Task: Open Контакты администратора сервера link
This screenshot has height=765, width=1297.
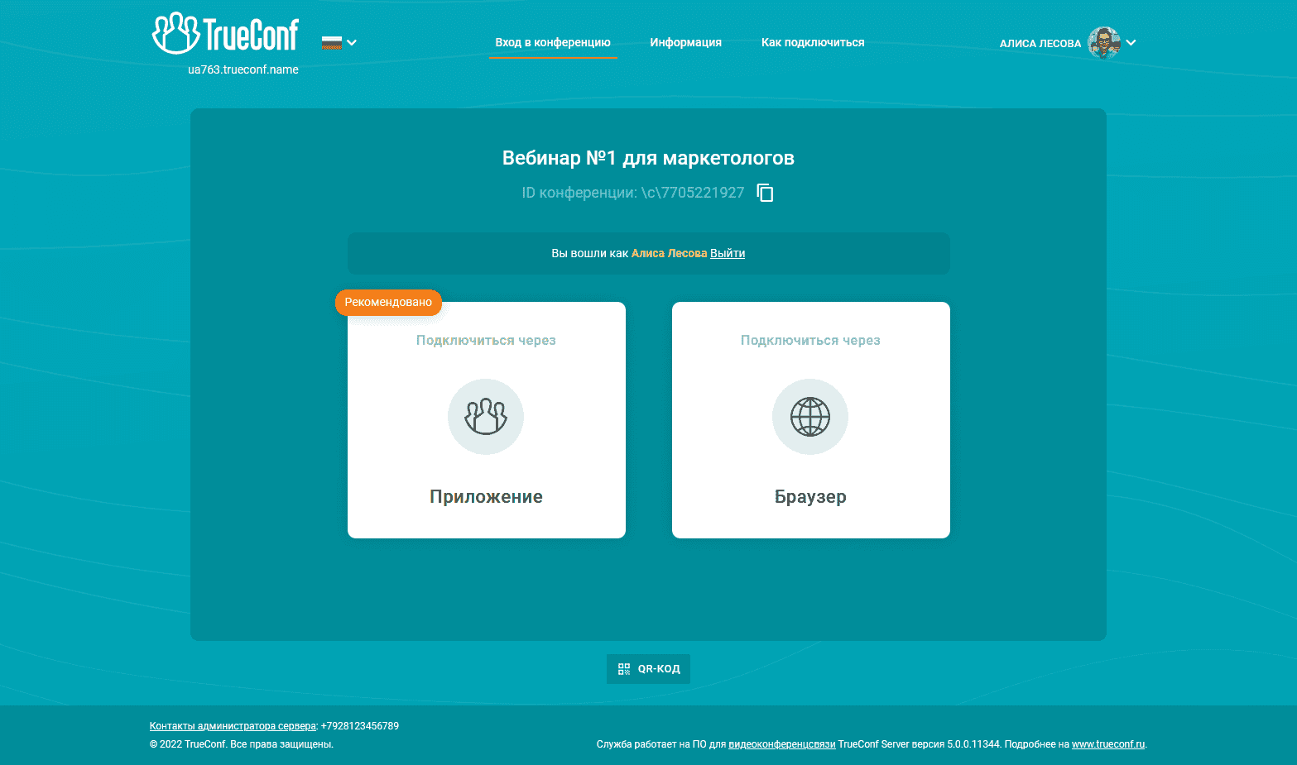Action: (233, 726)
